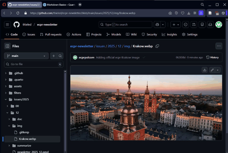Expand the .github folder
The height and width of the screenshot is (153, 228).
pos(6,73)
